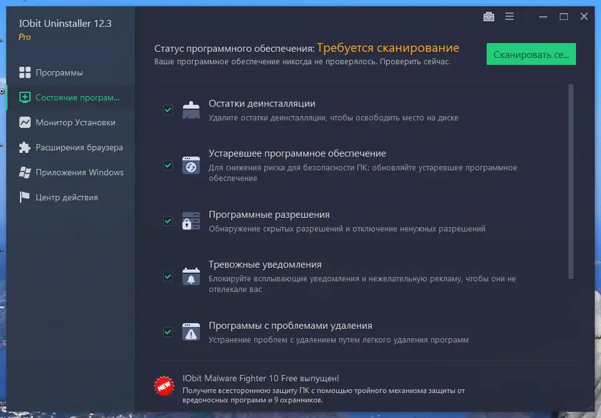This screenshot has height=418, width=601.
Task: Click the Остатки деинсталляции title
Action: (262, 104)
